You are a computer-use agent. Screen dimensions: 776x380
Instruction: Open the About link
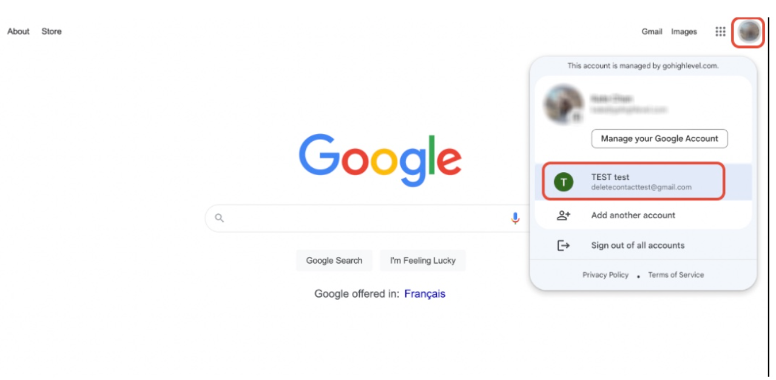pyautogui.click(x=18, y=32)
